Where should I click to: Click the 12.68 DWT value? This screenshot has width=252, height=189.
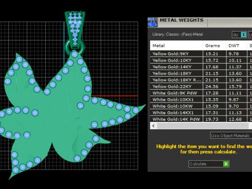[235, 119]
